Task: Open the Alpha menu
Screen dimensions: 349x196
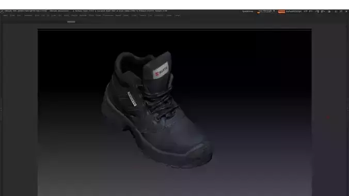Action: pyautogui.click(x=5, y=15)
